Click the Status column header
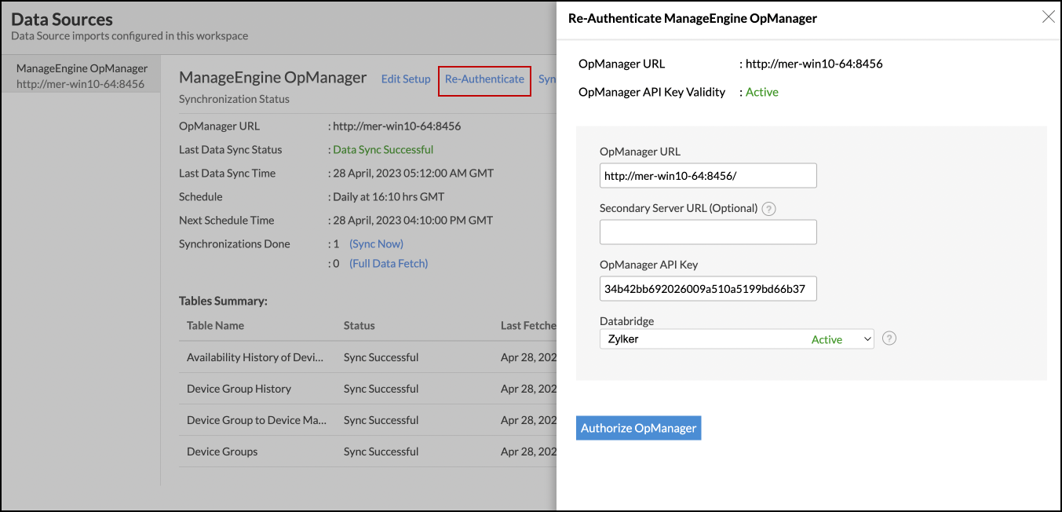This screenshot has width=1062, height=512. 359,325
